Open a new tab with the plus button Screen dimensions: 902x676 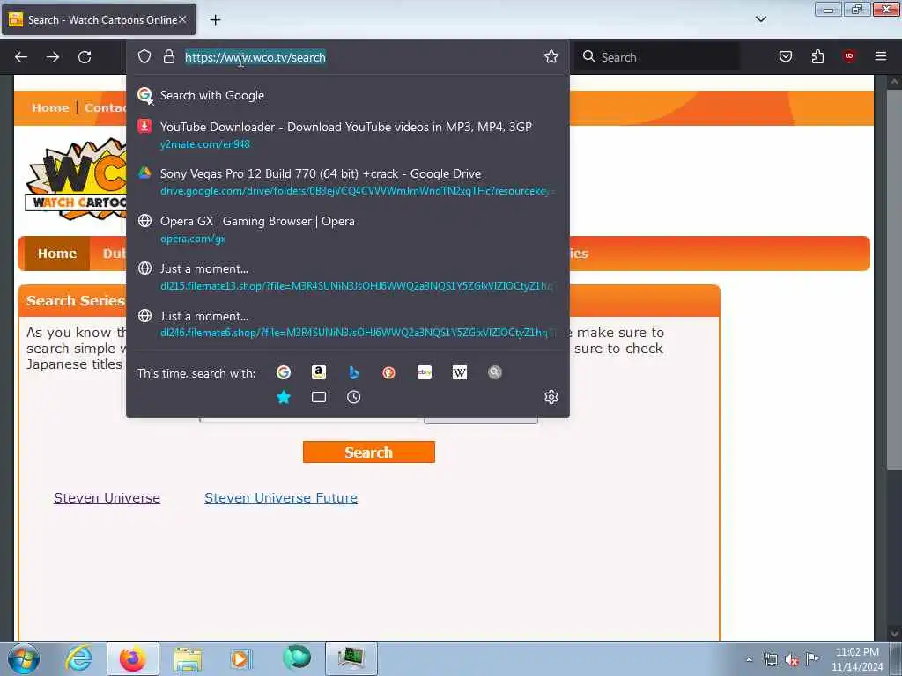pos(215,19)
